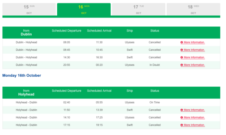The image size is (226, 135).
Task: Click Scheduled Arrival header in Holyhead table
Action: (x=99, y=91)
